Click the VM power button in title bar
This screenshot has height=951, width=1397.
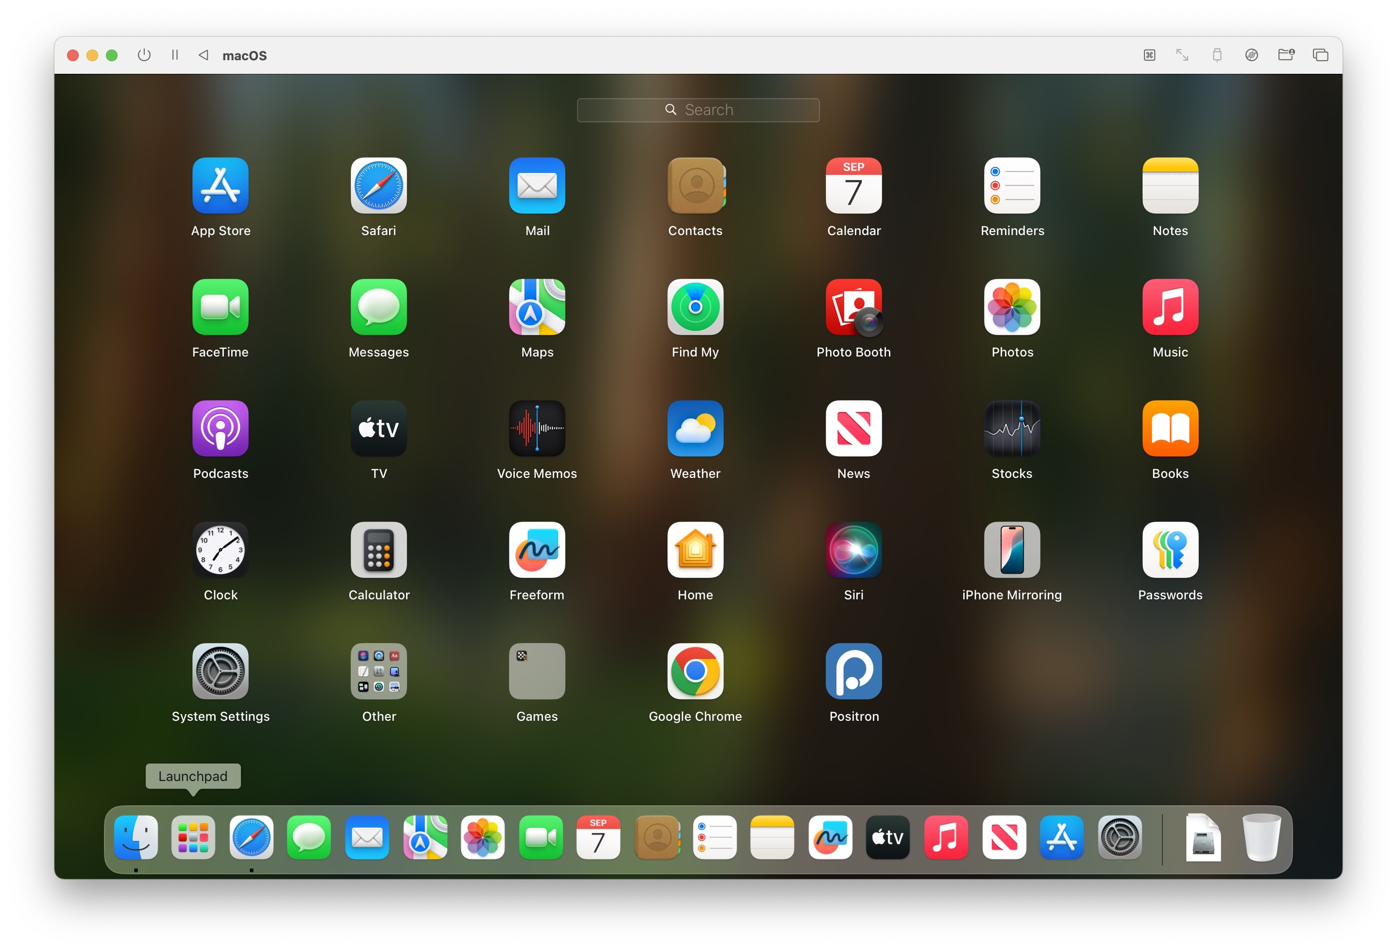pyautogui.click(x=144, y=55)
